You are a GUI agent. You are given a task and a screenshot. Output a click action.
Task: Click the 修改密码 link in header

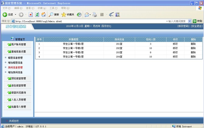pyautogui.click(x=183, y=26)
